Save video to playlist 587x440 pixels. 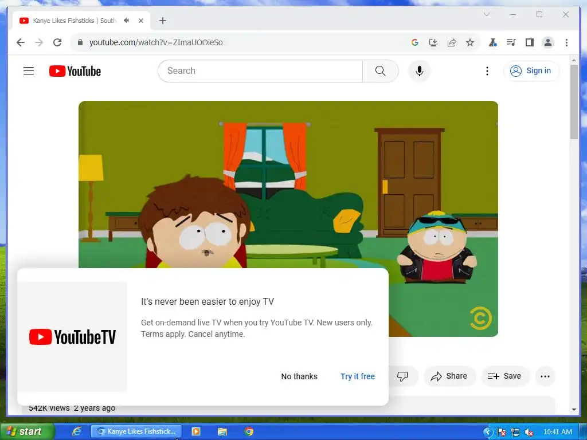pos(504,376)
